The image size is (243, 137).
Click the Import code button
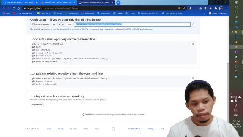pos(37,105)
